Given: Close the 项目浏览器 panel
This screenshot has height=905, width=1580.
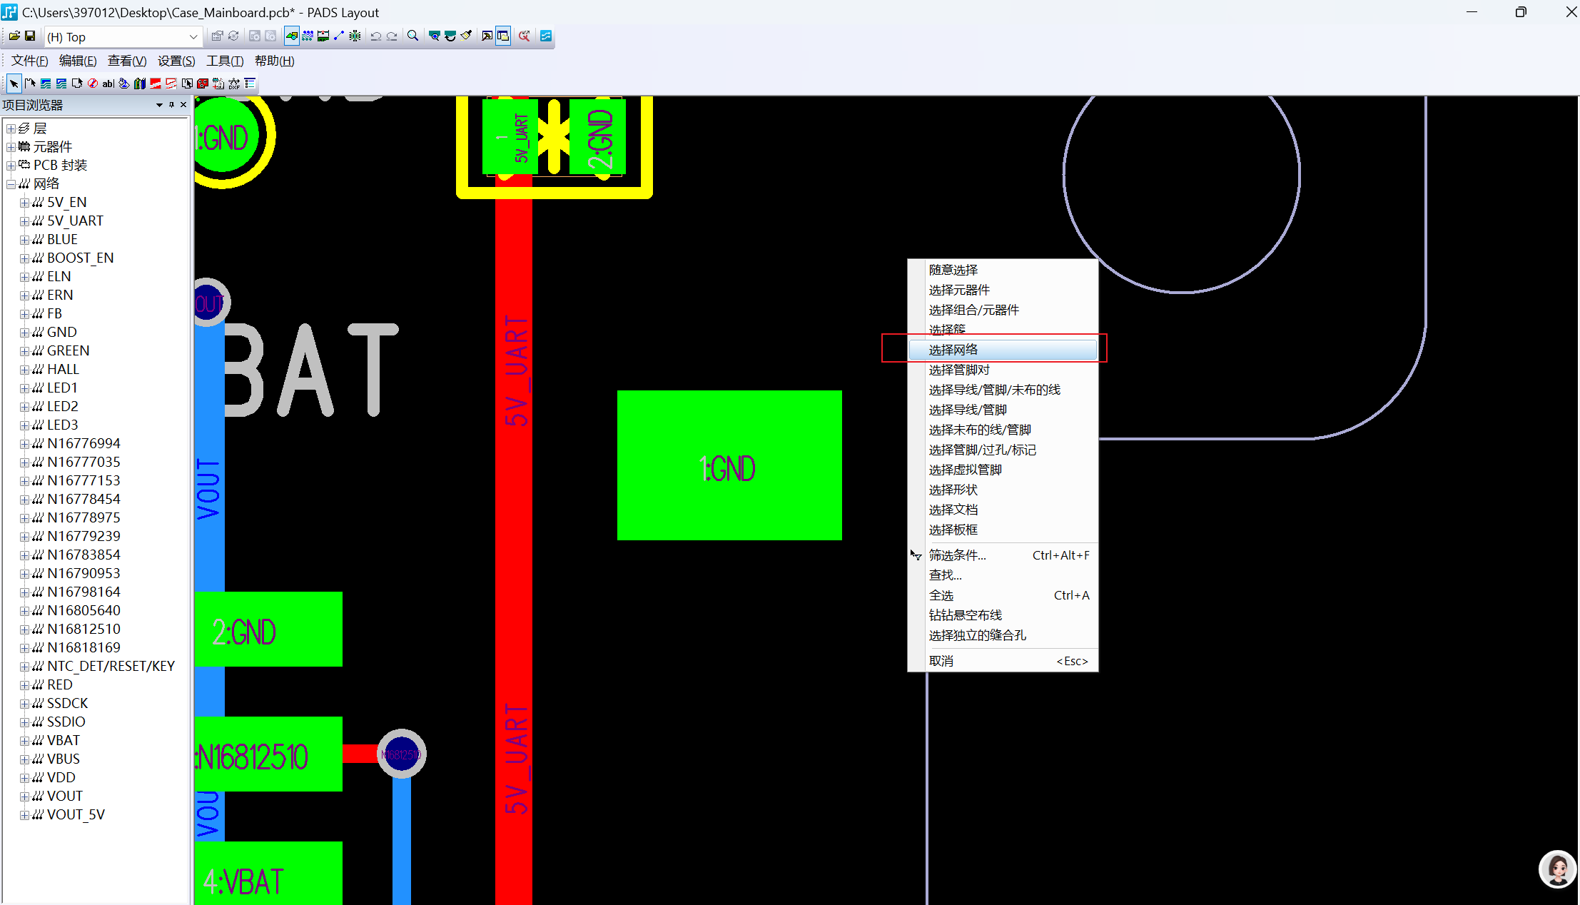Looking at the screenshot, I should (183, 105).
